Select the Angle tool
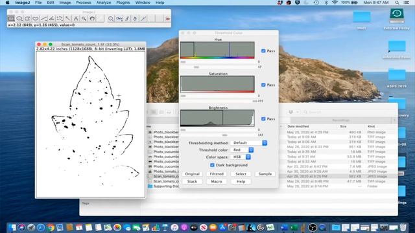 coord(52,19)
